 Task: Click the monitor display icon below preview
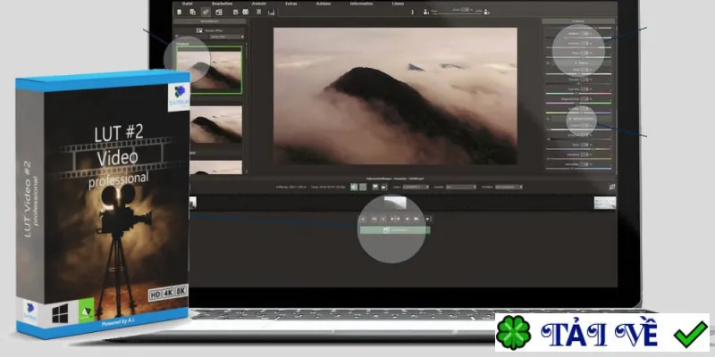point(375,187)
